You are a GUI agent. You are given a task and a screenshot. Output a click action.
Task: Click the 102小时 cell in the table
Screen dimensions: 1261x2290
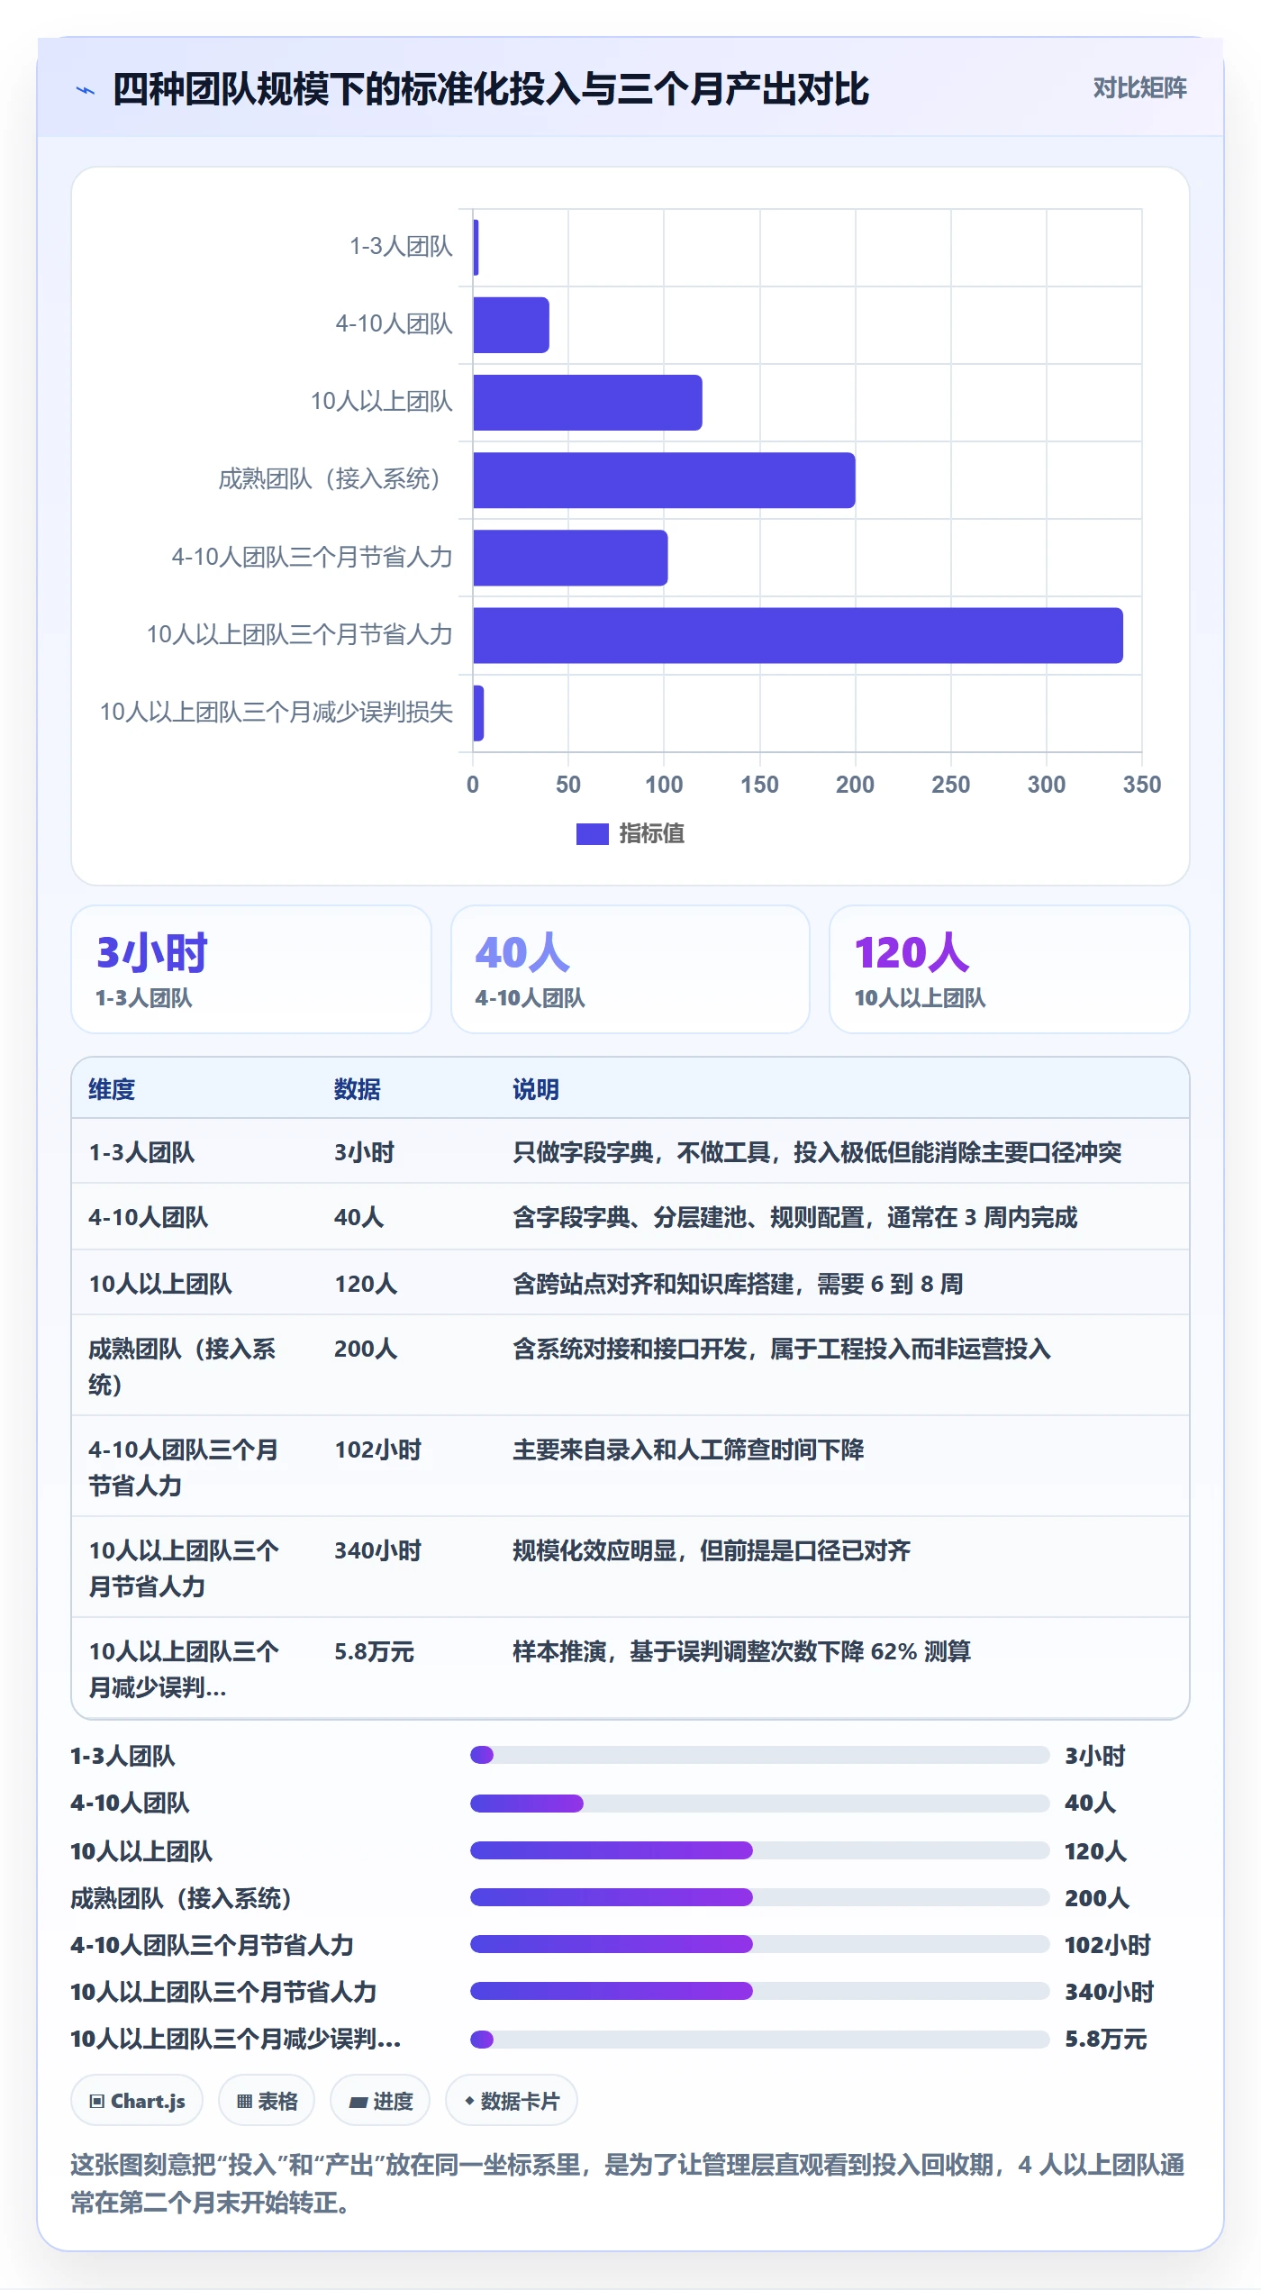click(x=377, y=1449)
